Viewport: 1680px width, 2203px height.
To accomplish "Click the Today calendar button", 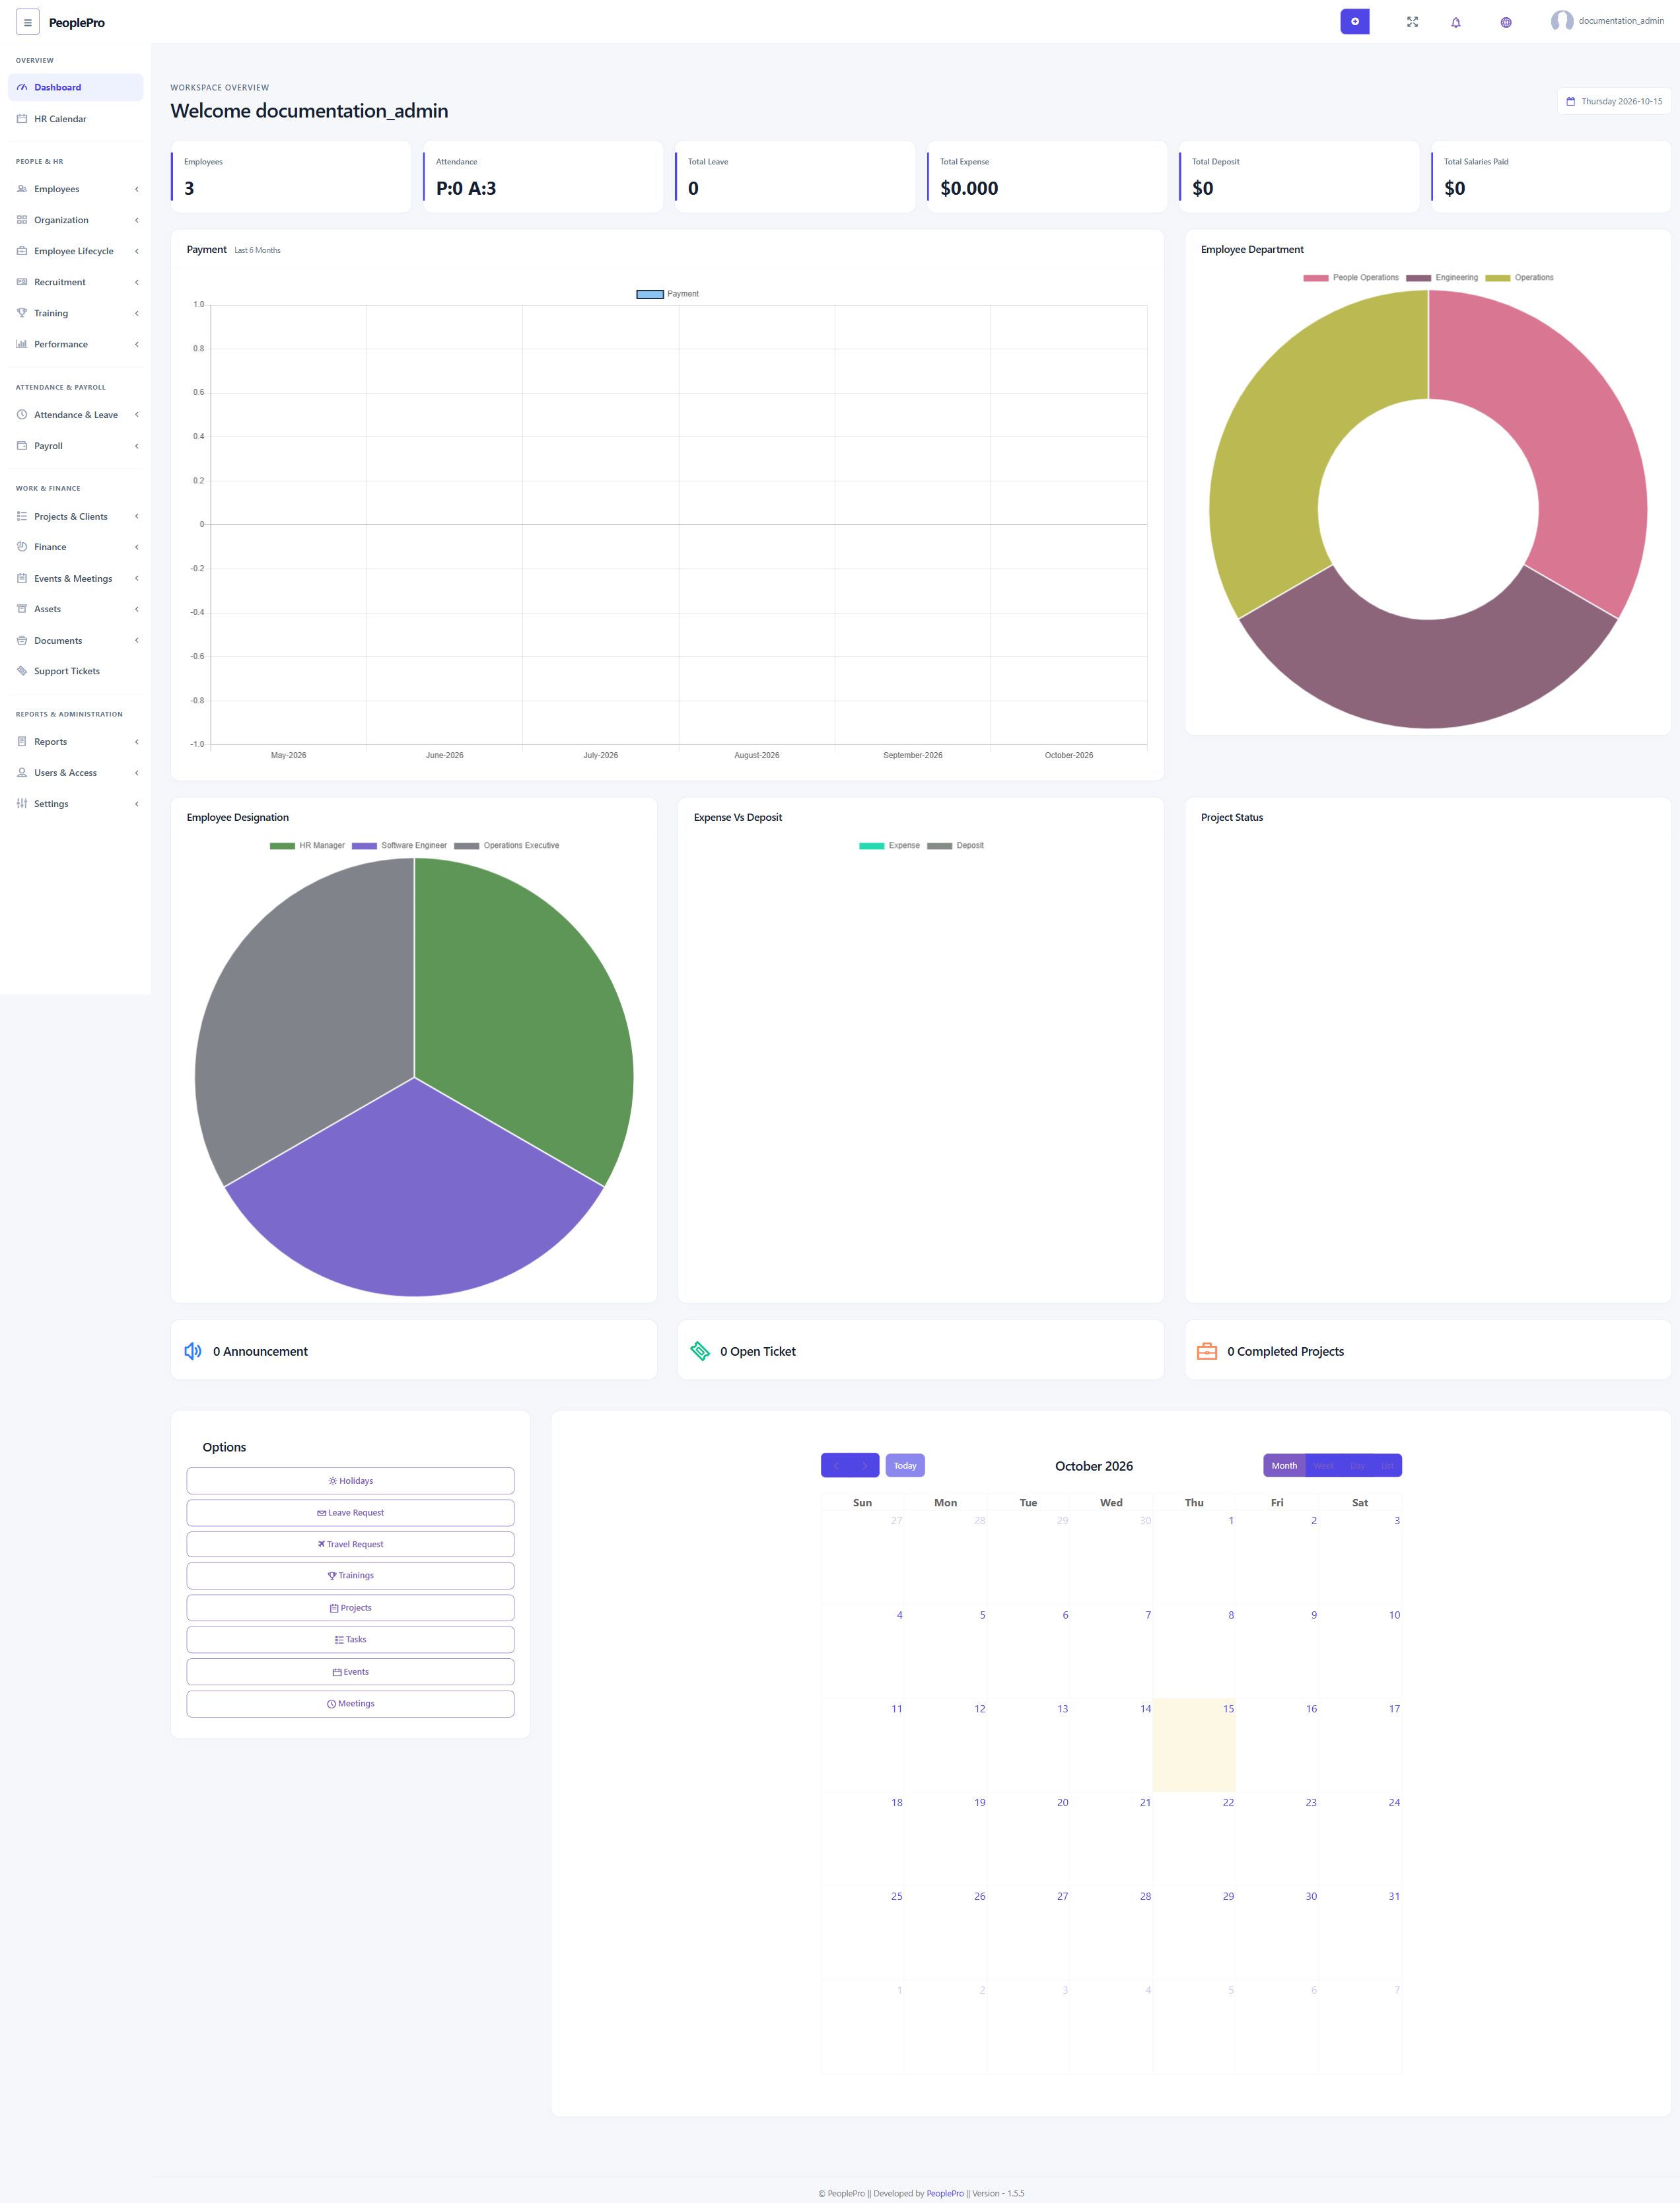I will [x=905, y=1466].
